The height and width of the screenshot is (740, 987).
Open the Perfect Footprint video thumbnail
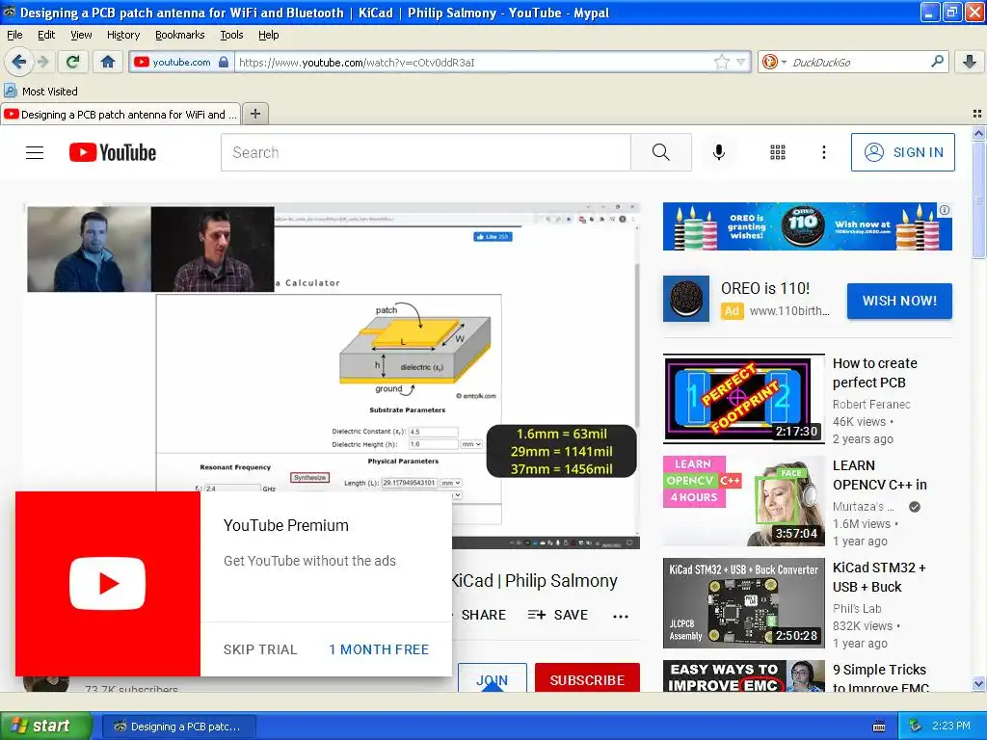[743, 398]
